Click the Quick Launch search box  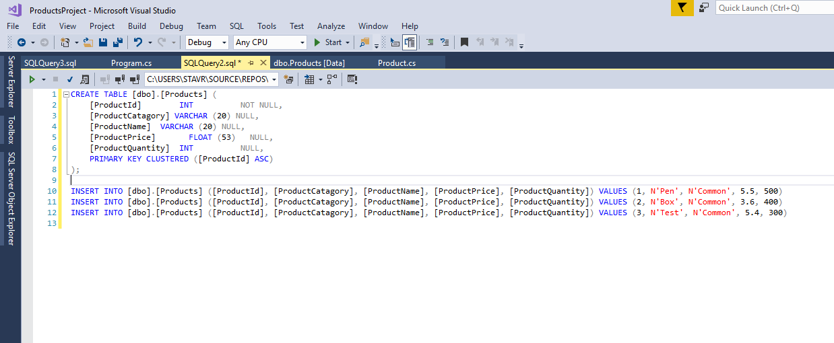click(773, 8)
